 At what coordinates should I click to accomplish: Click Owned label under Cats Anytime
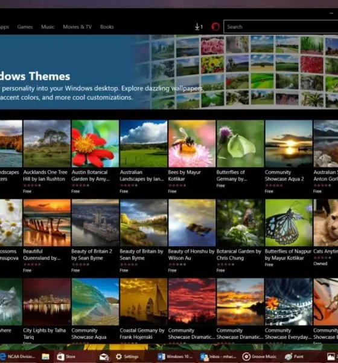click(320, 263)
